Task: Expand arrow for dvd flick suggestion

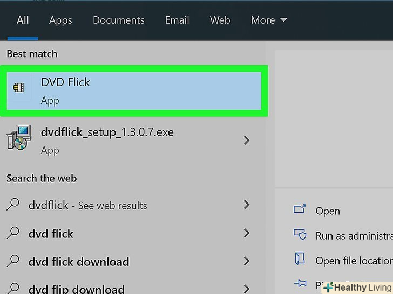Action: pos(247,233)
